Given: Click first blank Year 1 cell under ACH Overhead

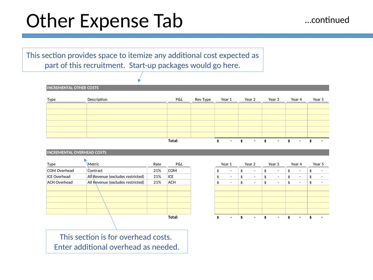Looking at the screenshot, I should pyautogui.click(x=227, y=188).
